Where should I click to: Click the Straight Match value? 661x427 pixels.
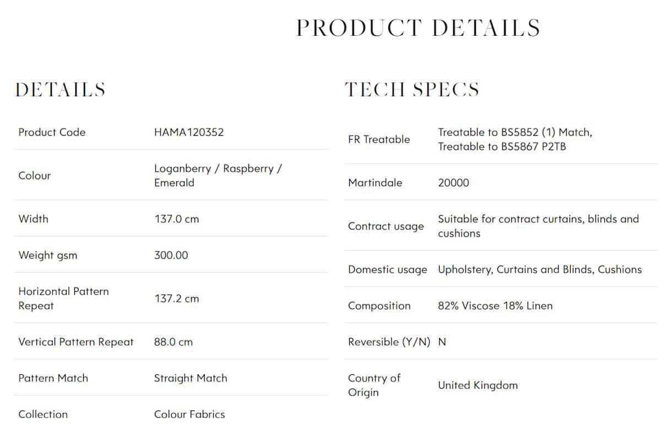tap(191, 378)
